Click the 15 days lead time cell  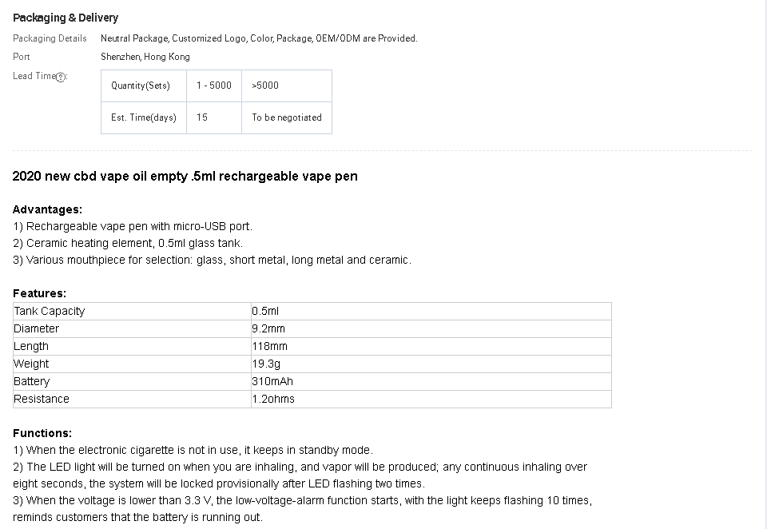pyautogui.click(x=214, y=117)
